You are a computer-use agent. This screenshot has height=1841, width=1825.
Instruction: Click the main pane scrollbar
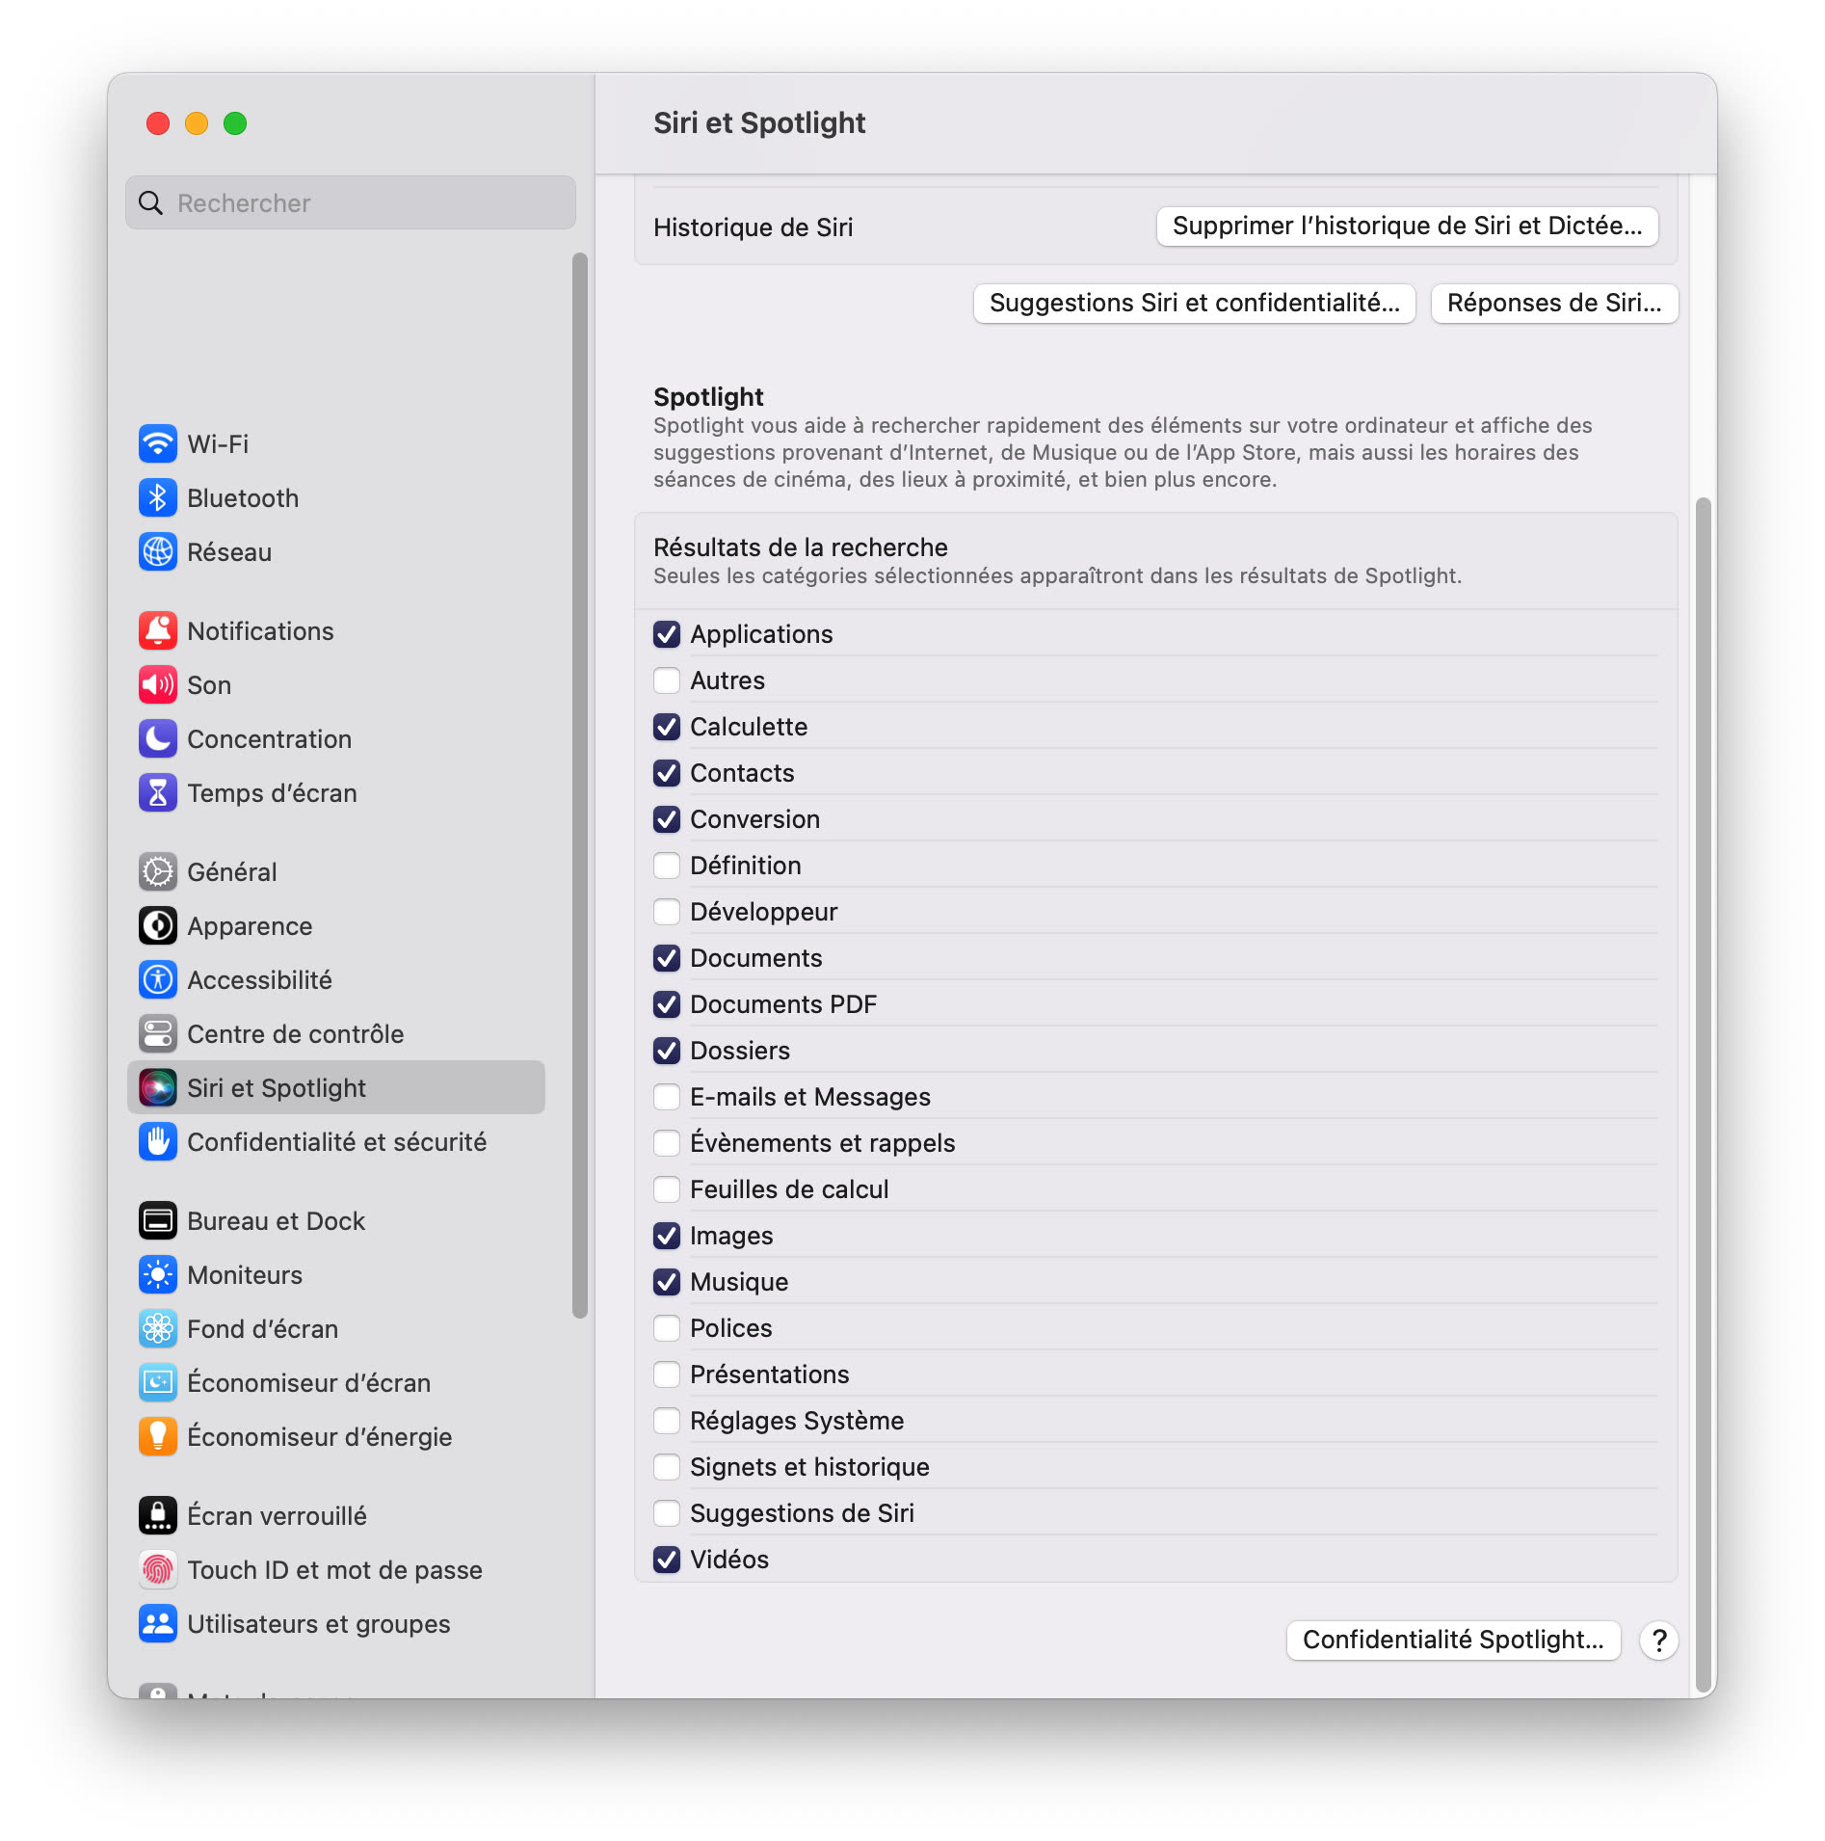(x=1704, y=1094)
